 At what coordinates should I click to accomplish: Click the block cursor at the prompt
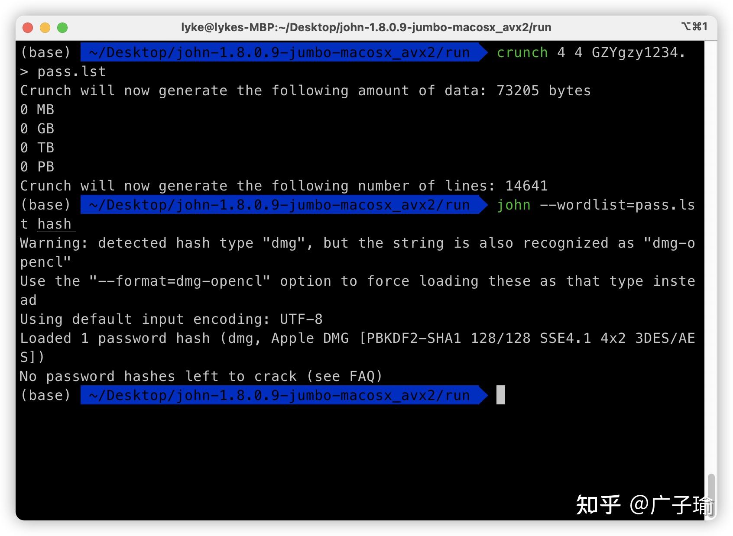pos(501,395)
